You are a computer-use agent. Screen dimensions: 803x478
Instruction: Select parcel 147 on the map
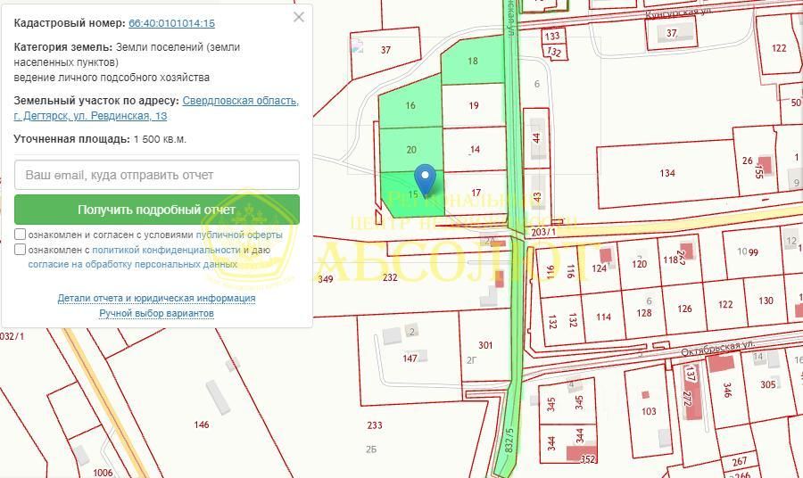[x=410, y=358]
